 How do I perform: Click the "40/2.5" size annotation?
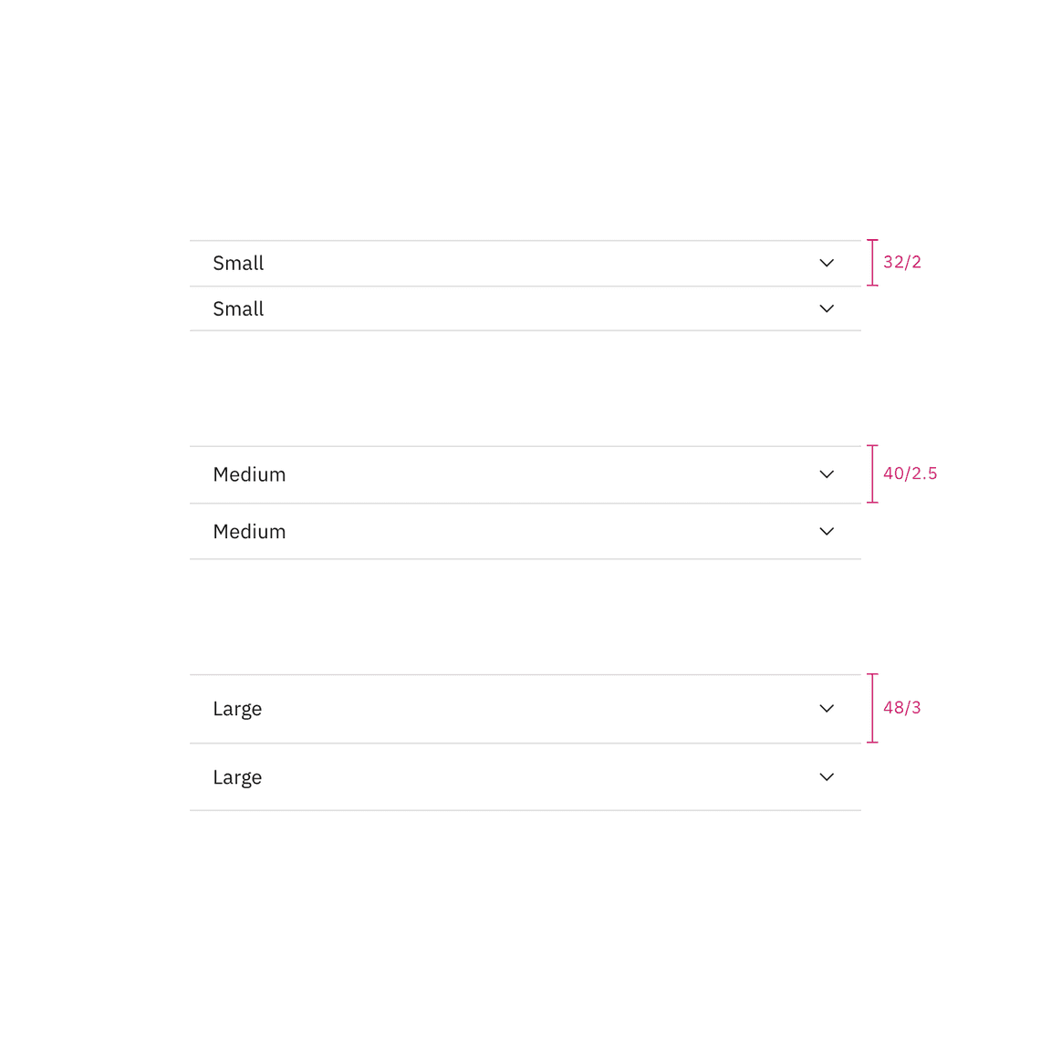point(910,473)
